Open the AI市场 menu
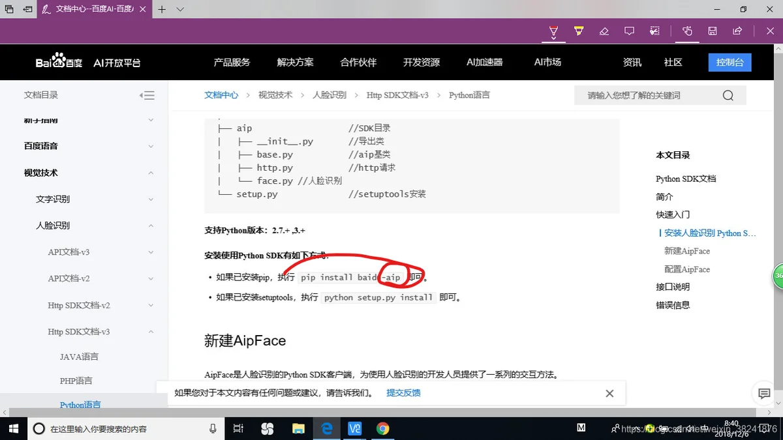The image size is (783, 440). tap(547, 62)
